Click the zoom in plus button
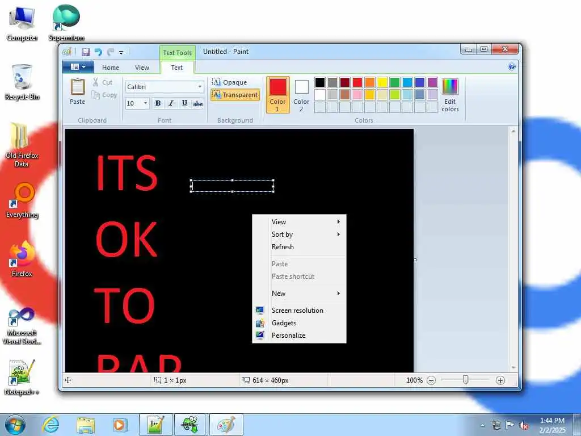This screenshot has height=436, width=581. pos(500,380)
